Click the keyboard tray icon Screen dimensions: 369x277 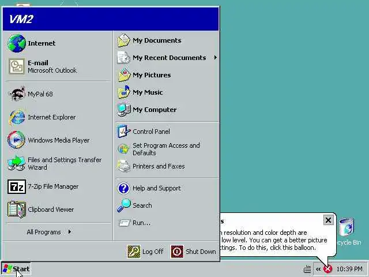click(x=307, y=269)
